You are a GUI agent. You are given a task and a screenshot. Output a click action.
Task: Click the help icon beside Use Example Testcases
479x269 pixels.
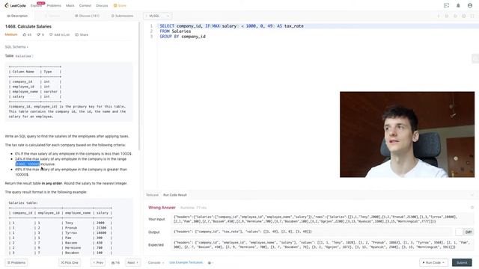tap(210, 262)
